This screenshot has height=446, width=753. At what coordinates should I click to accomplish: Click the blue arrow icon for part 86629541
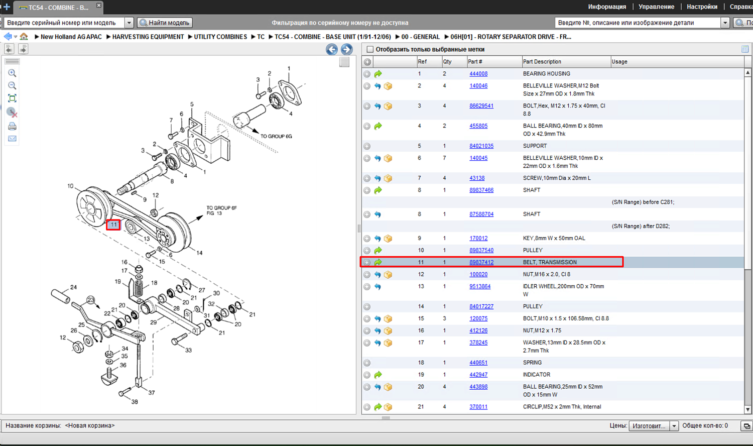(x=378, y=106)
